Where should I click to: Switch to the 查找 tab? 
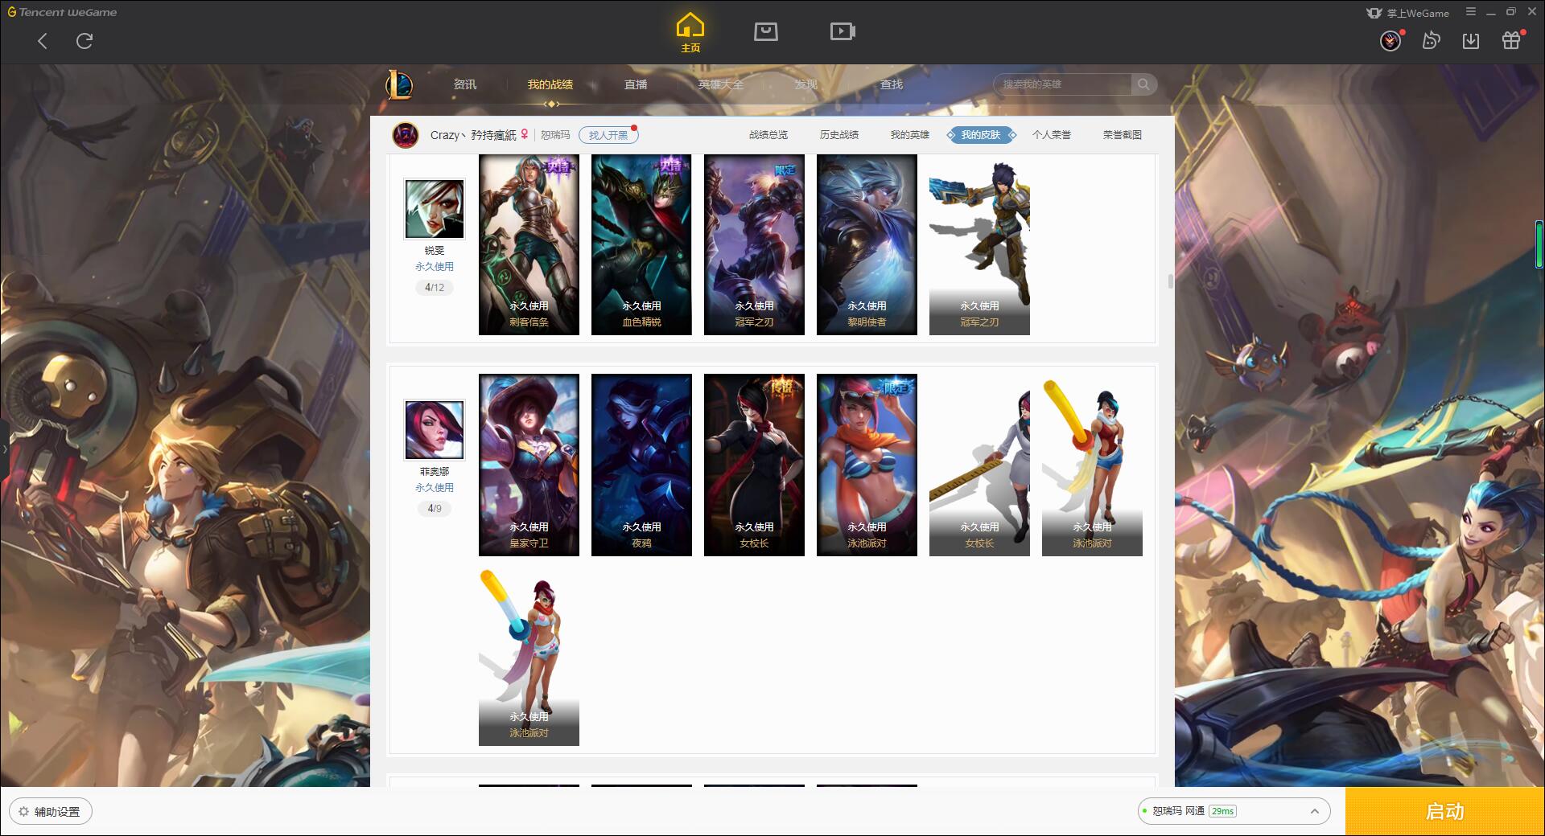[x=892, y=84]
